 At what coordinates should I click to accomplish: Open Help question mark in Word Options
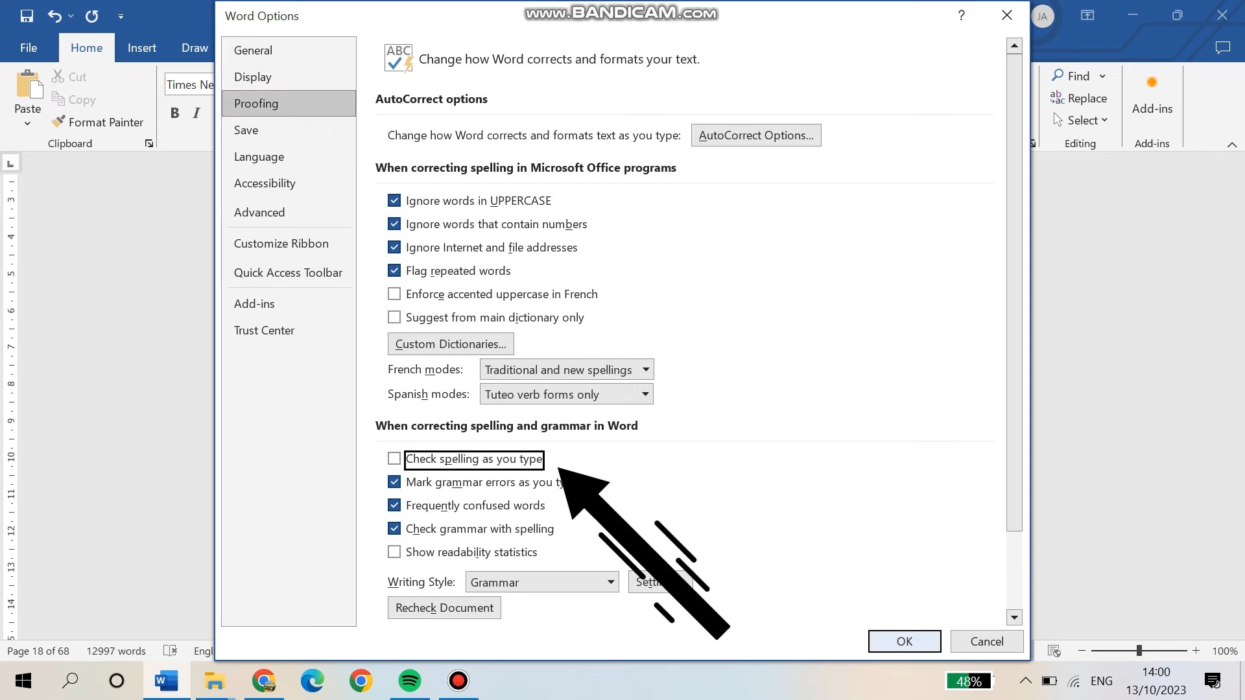click(962, 15)
